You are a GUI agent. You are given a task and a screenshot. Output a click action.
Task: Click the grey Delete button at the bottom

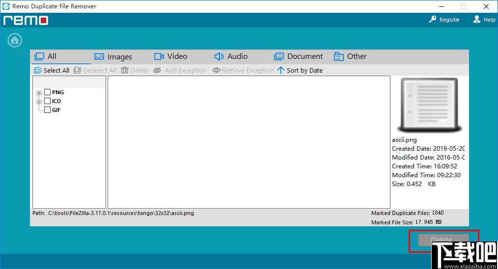coord(443,240)
